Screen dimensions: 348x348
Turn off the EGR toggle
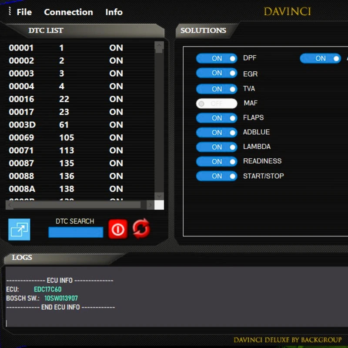tap(217, 73)
